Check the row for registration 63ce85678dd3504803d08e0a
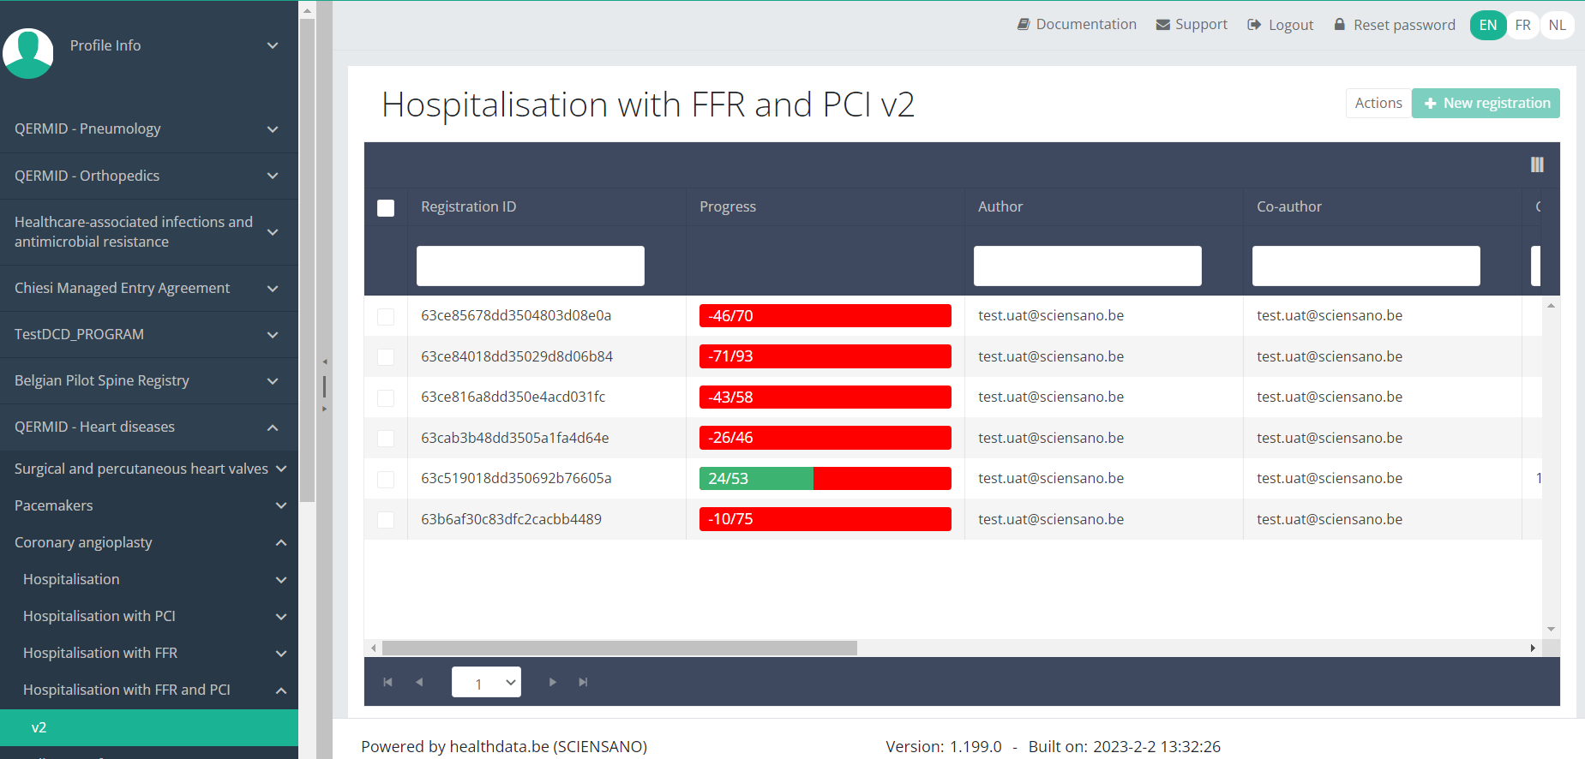Image resolution: width=1585 pixels, height=759 pixels. (386, 317)
